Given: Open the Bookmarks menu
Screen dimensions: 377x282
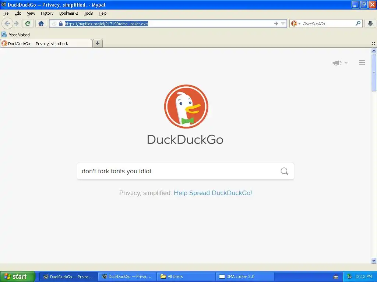Looking at the screenshot, I should 69,14.
